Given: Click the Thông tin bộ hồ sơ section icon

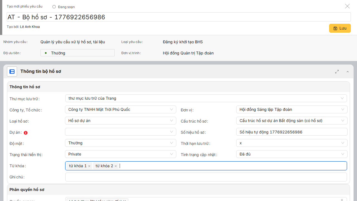Looking at the screenshot, I should point(12,71).
